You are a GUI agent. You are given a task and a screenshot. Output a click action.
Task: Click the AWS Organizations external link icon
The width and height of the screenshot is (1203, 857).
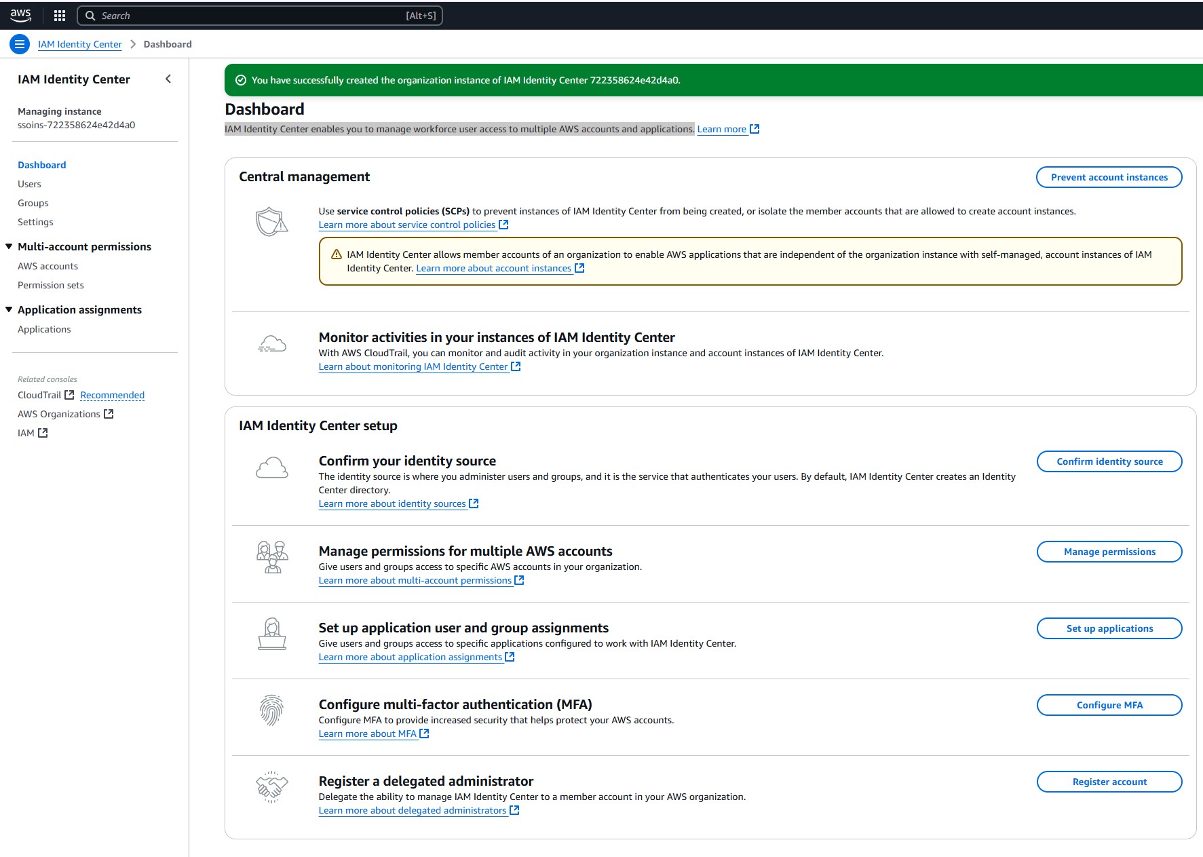point(109,414)
